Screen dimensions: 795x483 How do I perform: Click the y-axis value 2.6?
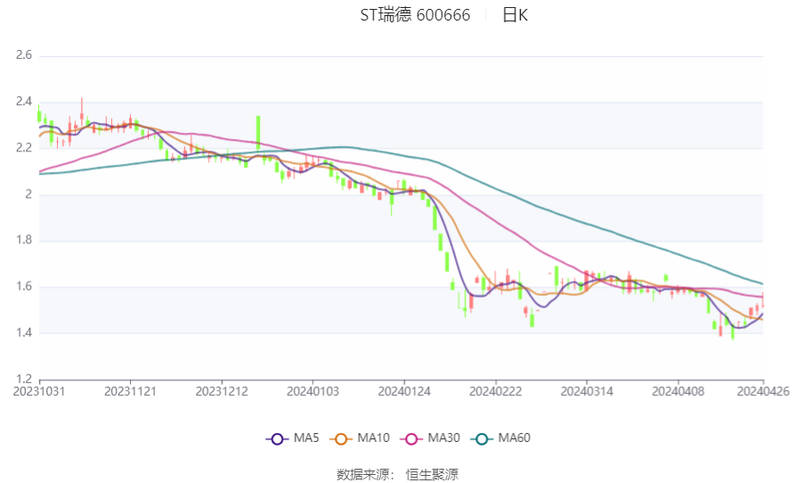[24, 54]
